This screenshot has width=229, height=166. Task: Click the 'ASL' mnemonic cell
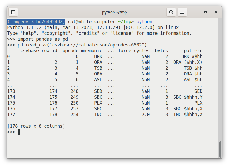click(98, 80)
